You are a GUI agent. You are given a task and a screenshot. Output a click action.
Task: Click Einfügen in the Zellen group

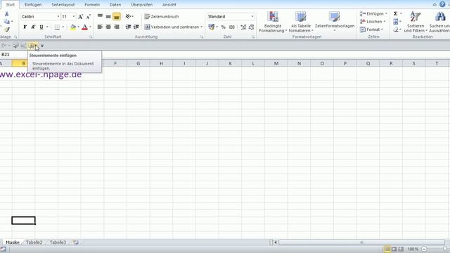click(x=373, y=13)
